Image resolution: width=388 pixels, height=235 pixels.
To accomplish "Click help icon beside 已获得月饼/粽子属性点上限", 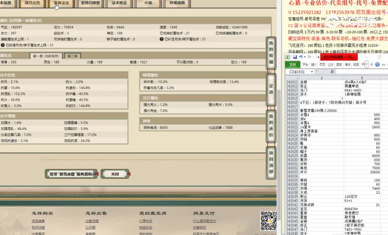I will click(3, 45).
